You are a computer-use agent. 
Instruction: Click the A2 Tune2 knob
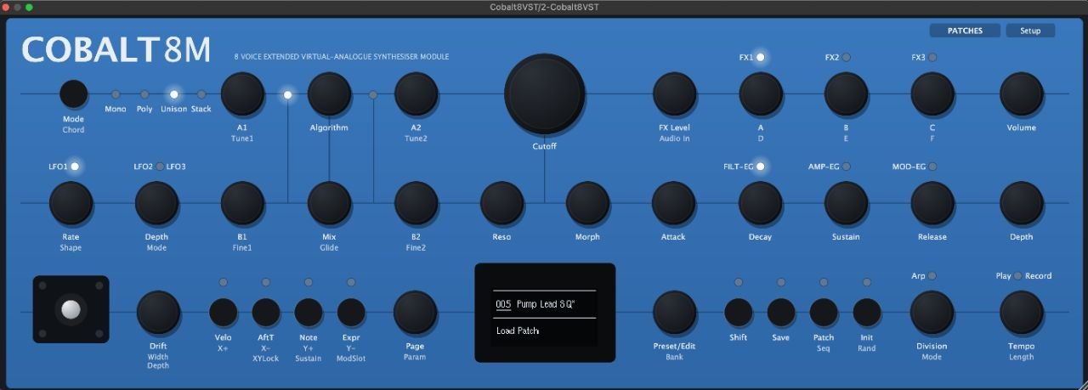tap(416, 94)
